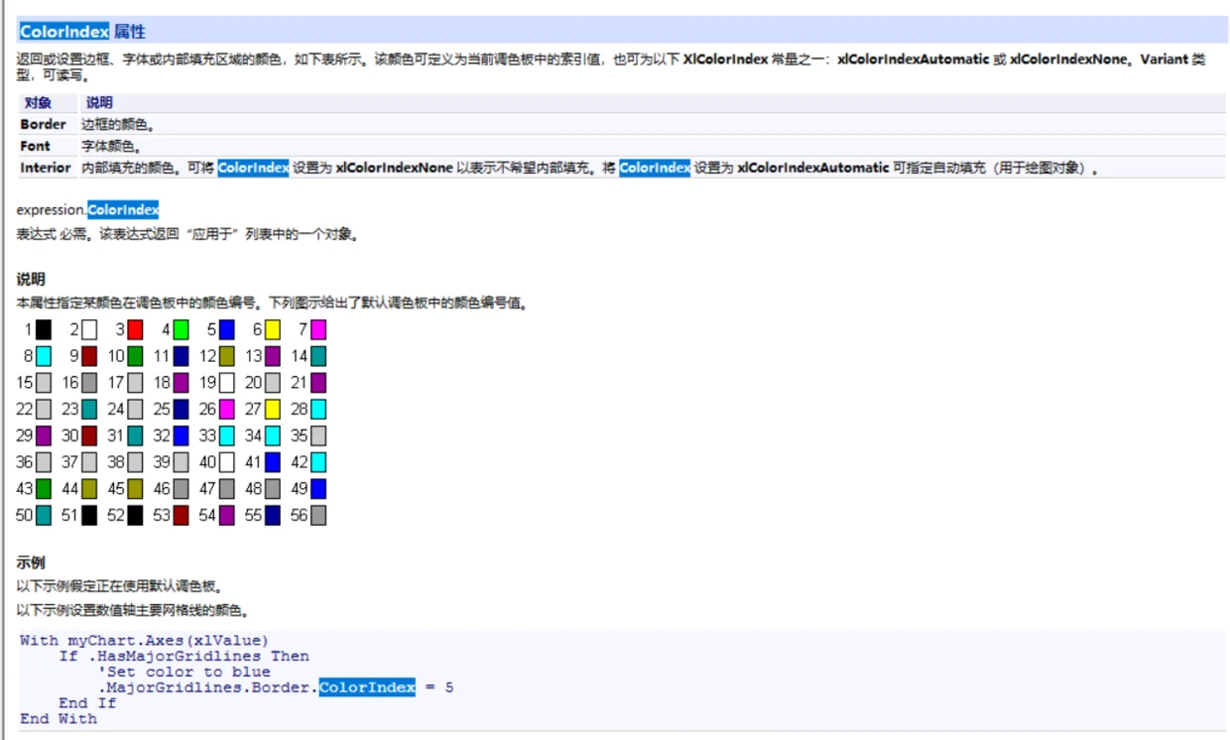This screenshot has width=1230, height=740.
Task: Click bold 'XlColorIndex' in the intro paragraph
Action: click(x=725, y=60)
